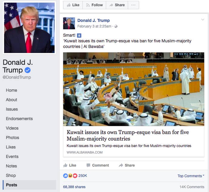Viewport: 209px width, 192px height.
Task: Click the red heart Love reaction icon
Action: [x=75, y=176]
